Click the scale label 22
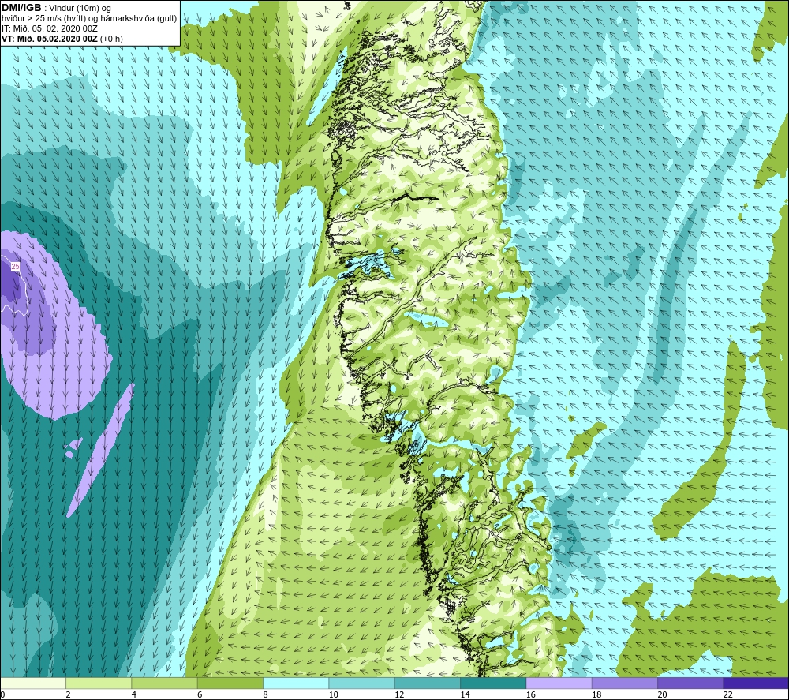 point(728,694)
